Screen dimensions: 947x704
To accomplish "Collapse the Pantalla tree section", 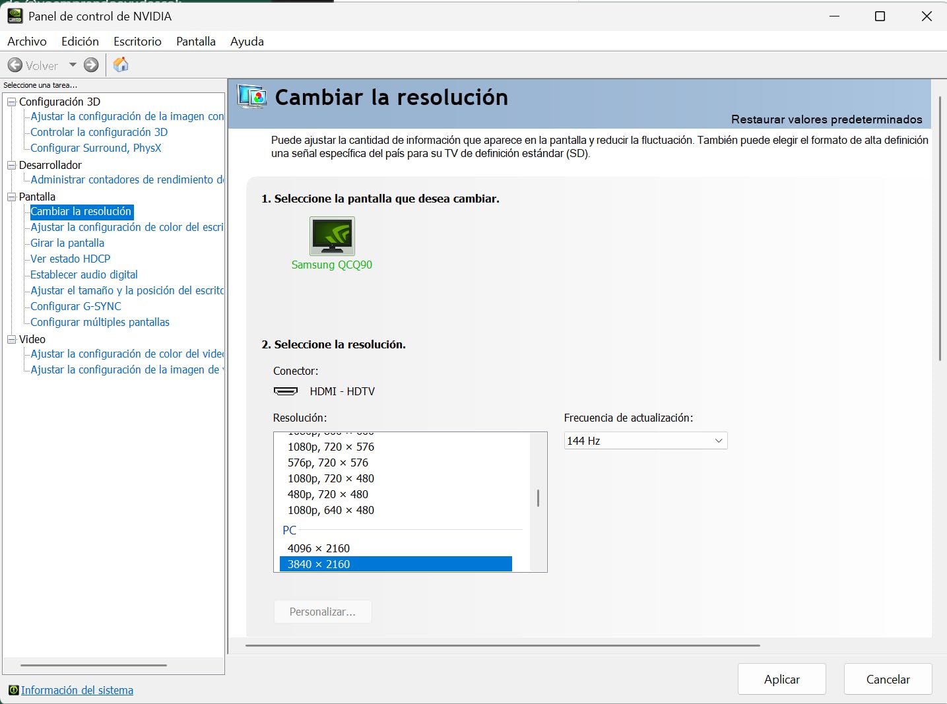I will click(x=11, y=197).
